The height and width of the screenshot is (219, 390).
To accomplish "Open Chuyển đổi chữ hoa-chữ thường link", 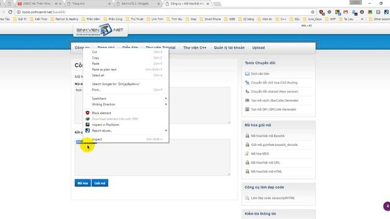I will pos(274,83).
